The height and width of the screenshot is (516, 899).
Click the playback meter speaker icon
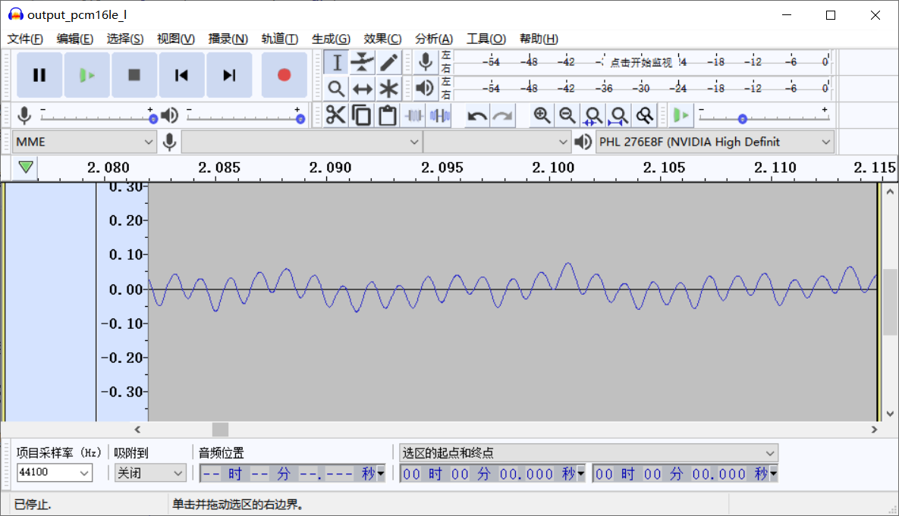426,88
